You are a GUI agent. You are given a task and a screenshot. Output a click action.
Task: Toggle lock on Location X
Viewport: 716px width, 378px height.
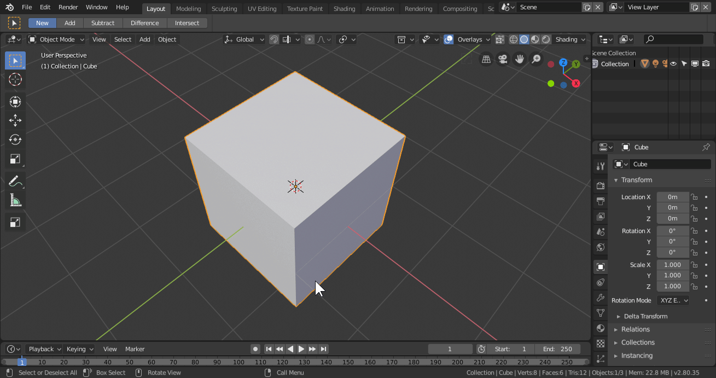[x=694, y=197]
